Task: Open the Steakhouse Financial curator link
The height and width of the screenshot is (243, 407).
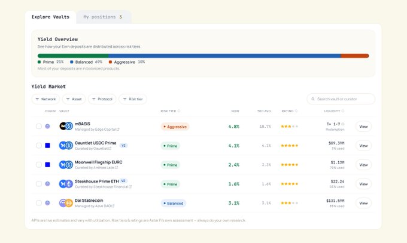Action: tap(130, 187)
